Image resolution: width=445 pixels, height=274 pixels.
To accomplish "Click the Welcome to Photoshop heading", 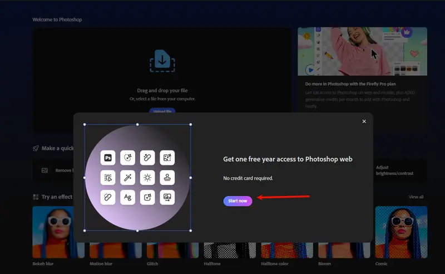I will [x=57, y=19].
